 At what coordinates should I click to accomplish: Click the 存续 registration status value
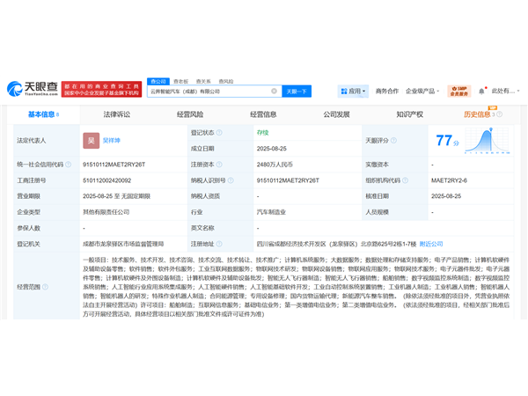[x=262, y=133]
